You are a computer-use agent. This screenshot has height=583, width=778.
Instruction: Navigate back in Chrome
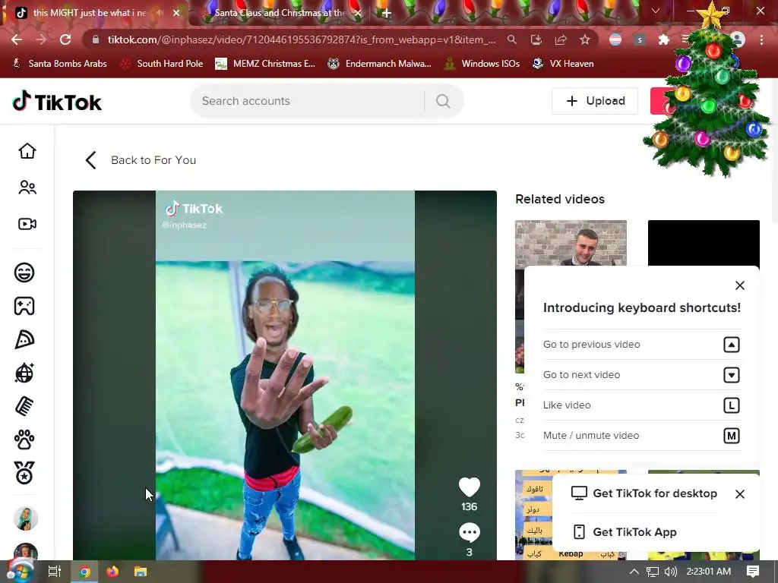[17, 39]
